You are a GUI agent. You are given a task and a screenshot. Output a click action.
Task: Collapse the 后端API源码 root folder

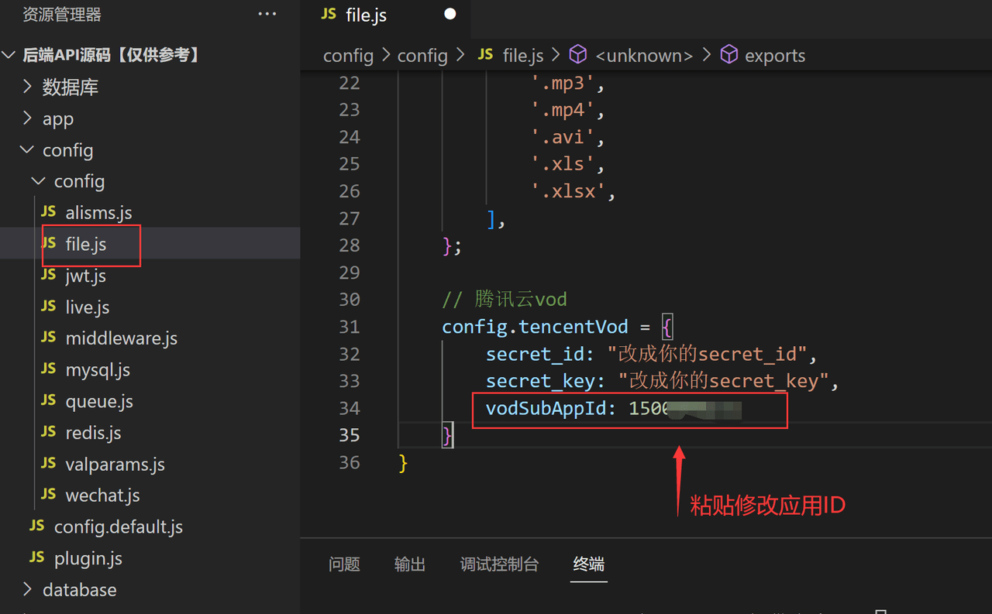(9, 55)
